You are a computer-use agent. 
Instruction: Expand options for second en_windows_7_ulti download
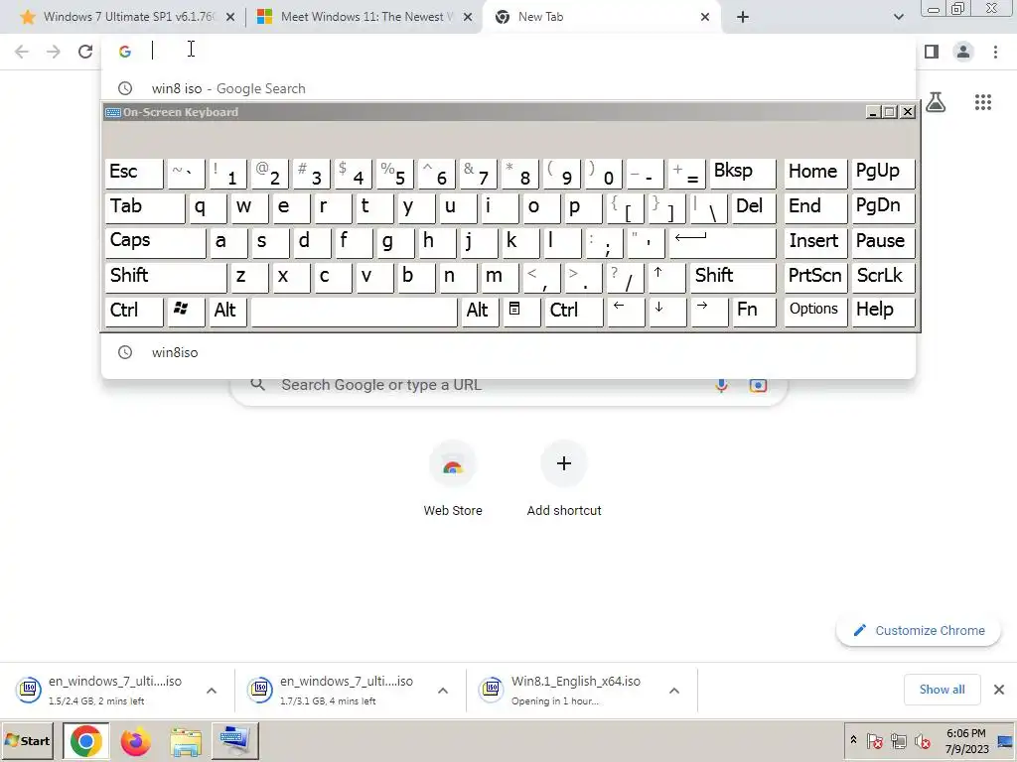point(443,691)
